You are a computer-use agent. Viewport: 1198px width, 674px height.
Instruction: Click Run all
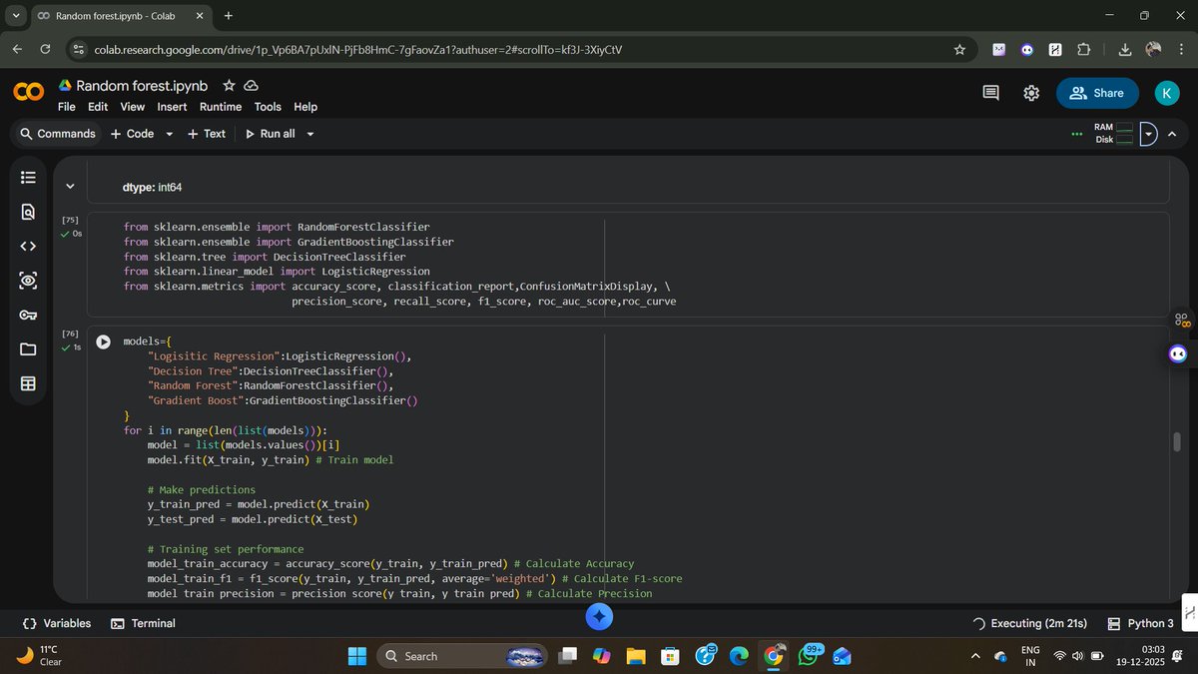(x=270, y=134)
